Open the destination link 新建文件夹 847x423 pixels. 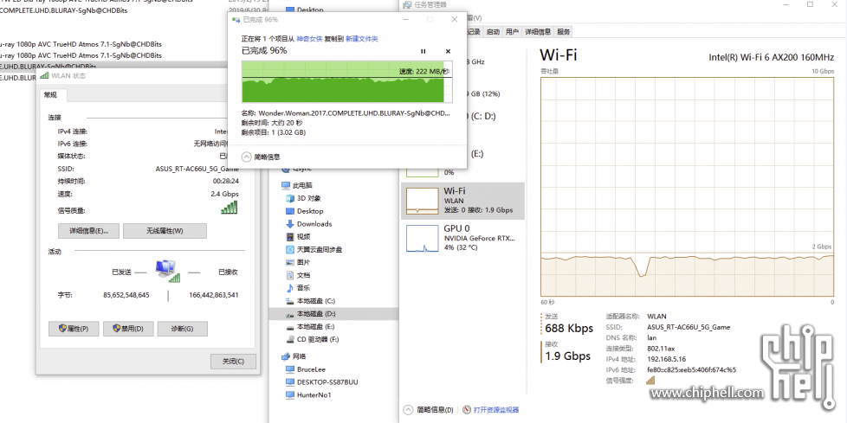(362, 39)
